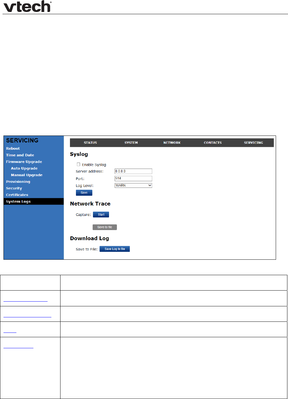
Task: Select System Logs in sidebar
Action: tap(34, 201)
